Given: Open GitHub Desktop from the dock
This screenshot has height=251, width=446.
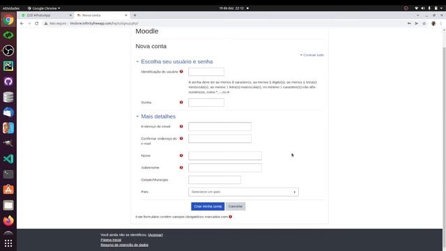Looking at the screenshot, I should pyautogui.click(x=8, y=82).
